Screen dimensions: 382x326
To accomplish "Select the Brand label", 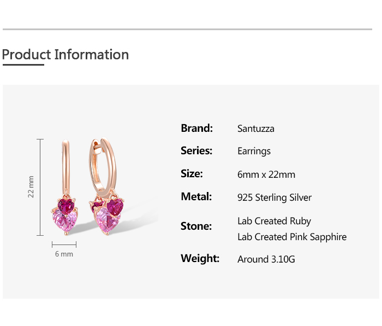I will 196,129.
